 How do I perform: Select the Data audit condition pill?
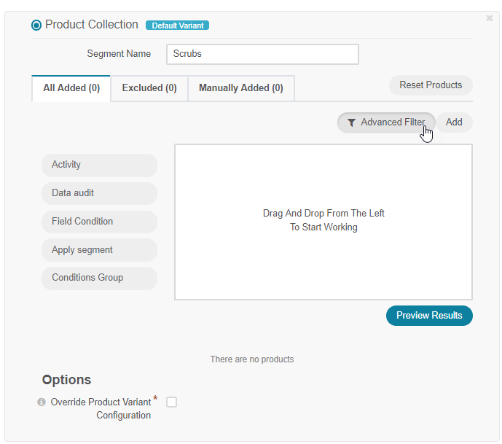click(x=99, y=193)
